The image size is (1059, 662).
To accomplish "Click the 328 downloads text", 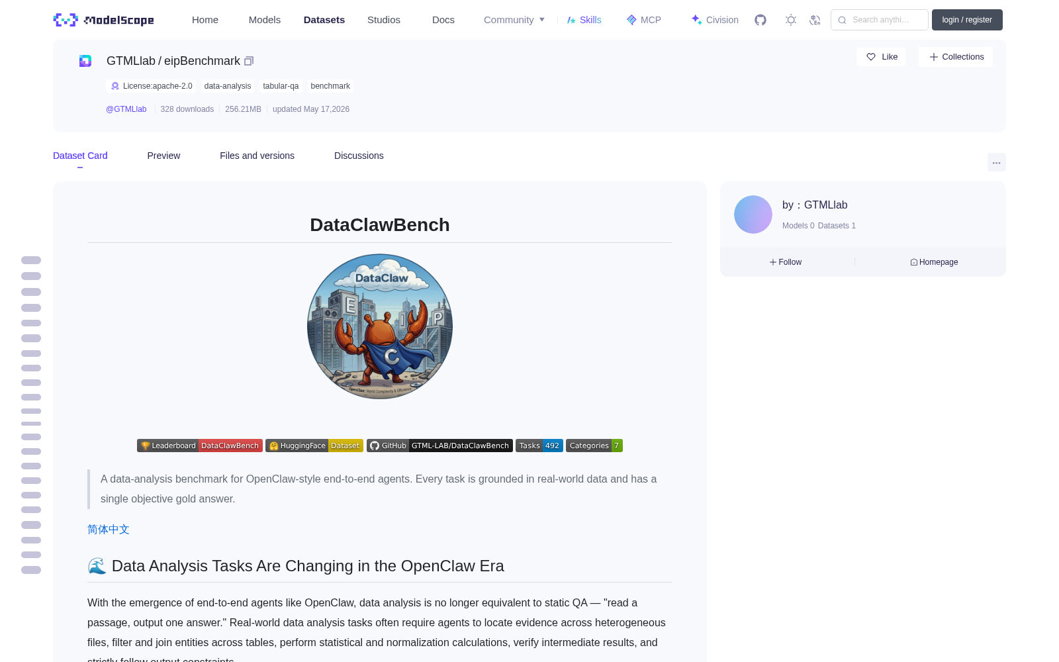I will [x=187, y=109].
